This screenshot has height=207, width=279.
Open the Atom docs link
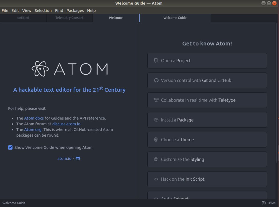(x=34, y=118)
